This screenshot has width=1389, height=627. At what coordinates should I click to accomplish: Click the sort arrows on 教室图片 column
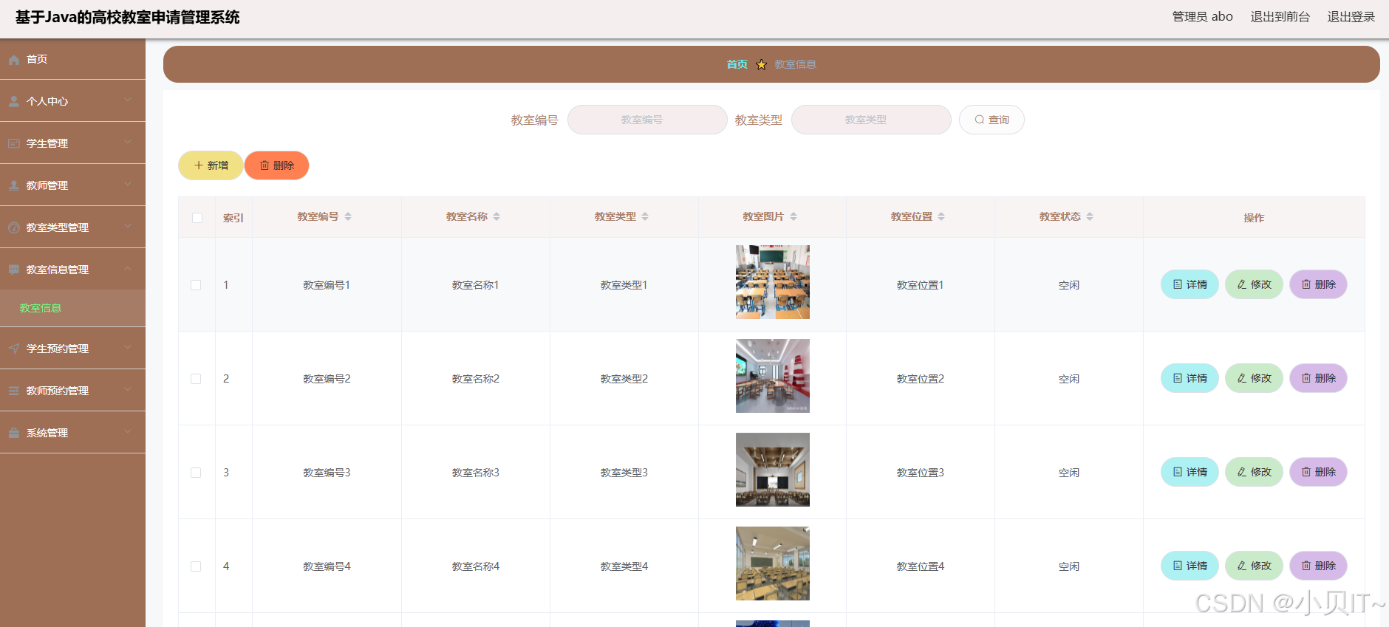pyautogui.click(x=794, y=216)
